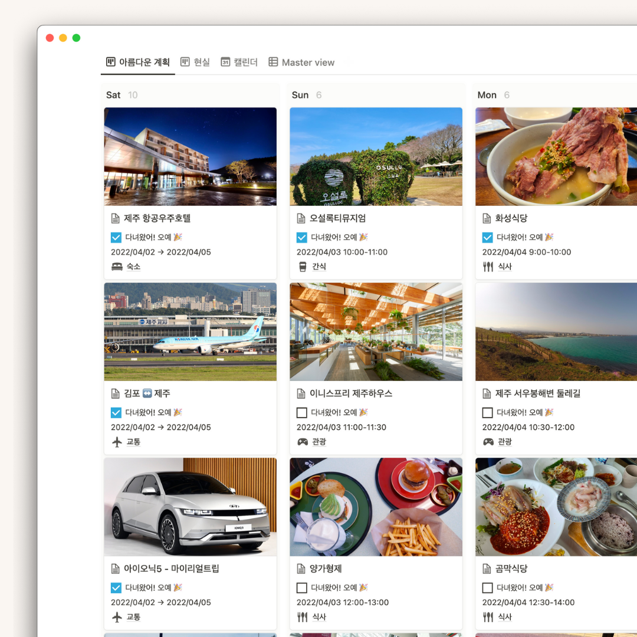Uncheck the 아이오닉5 visited checkbox
Screen dimensions: 637x637
pos(116,587)
